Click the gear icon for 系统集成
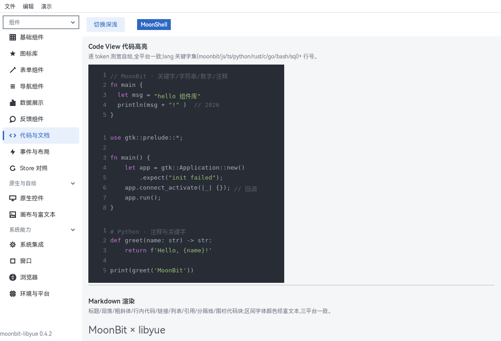 click(x=13, y=245)
